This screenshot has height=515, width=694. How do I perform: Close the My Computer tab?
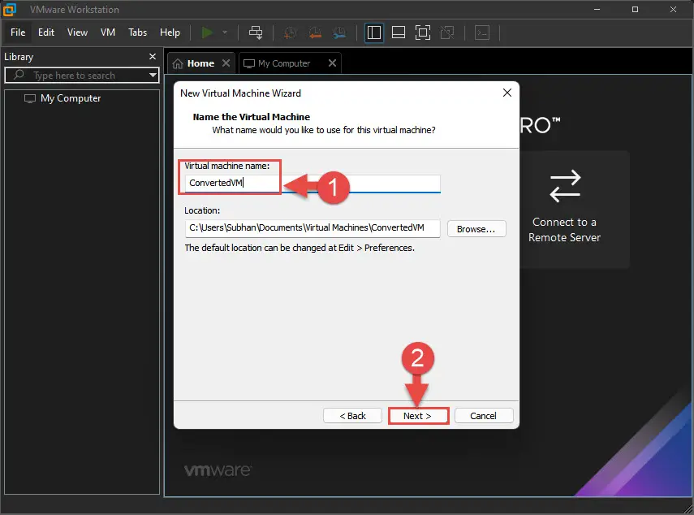tap(333, 63)
